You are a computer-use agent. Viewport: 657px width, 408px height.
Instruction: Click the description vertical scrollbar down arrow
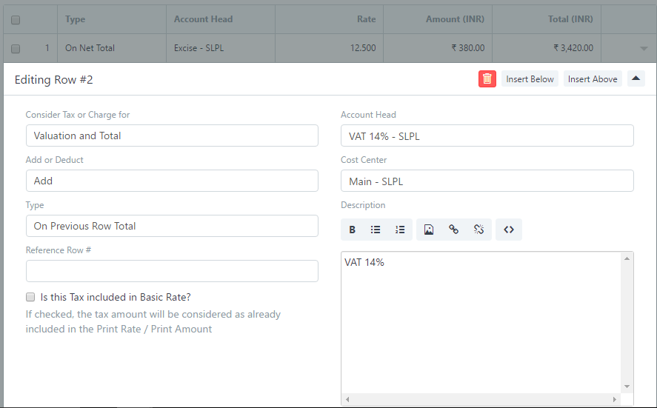click(627, 387)
